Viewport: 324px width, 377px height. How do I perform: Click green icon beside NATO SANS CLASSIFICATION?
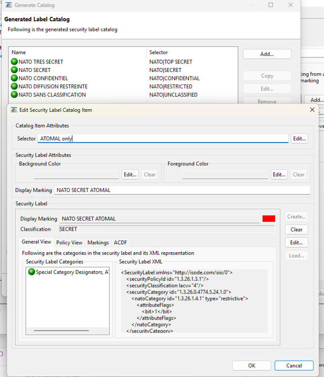click(x=15, y=95)
